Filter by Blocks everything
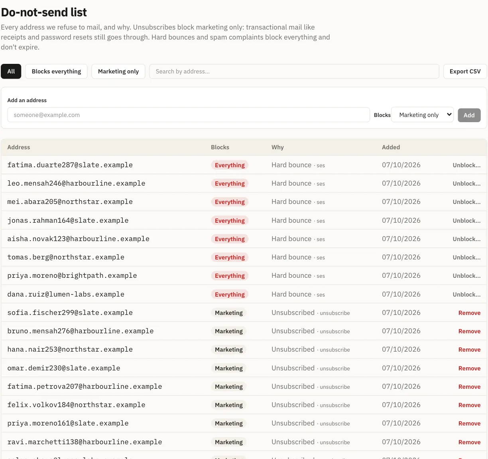The height and width of the screenshot is (459, 488). (x=56, y=71)
